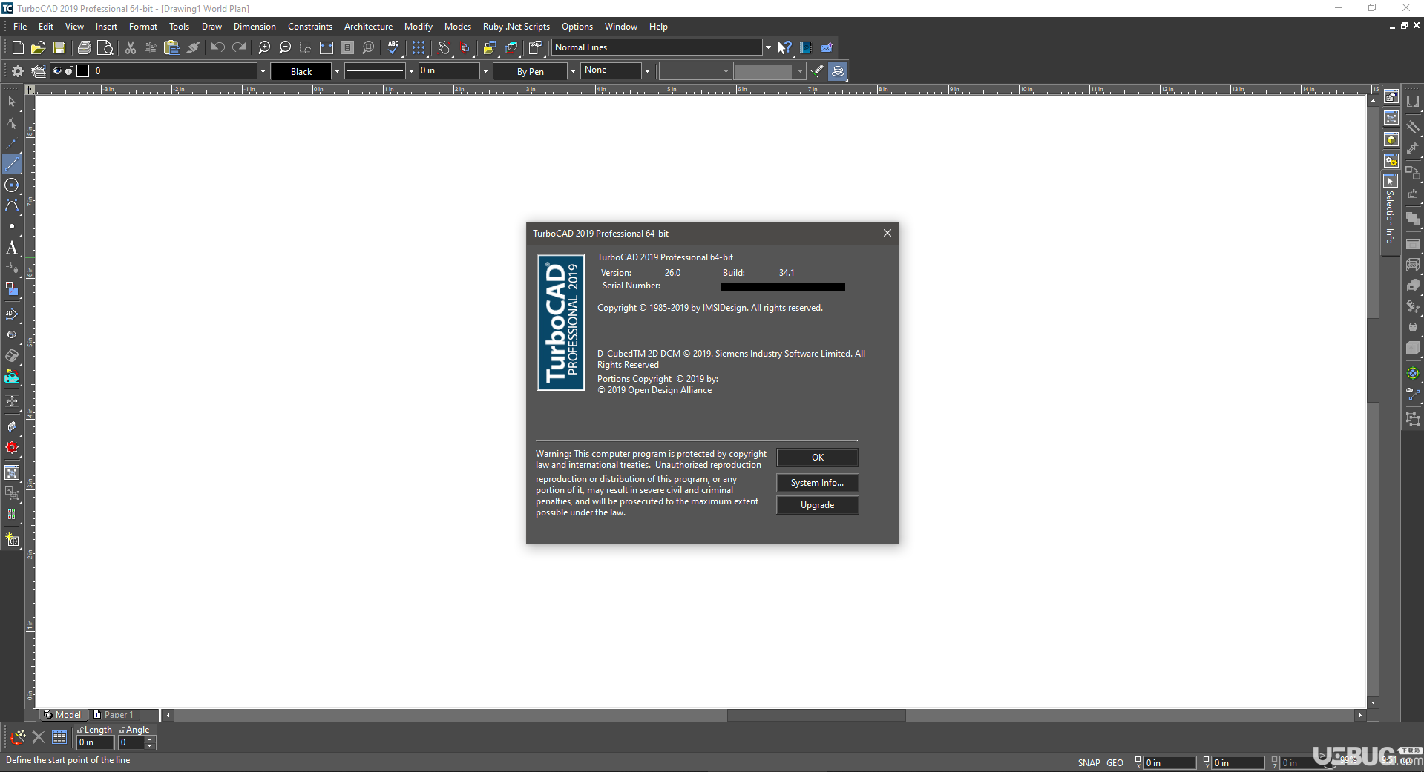
Task: Click the Zoom In magnifier icon
Action: coord(264,47)
